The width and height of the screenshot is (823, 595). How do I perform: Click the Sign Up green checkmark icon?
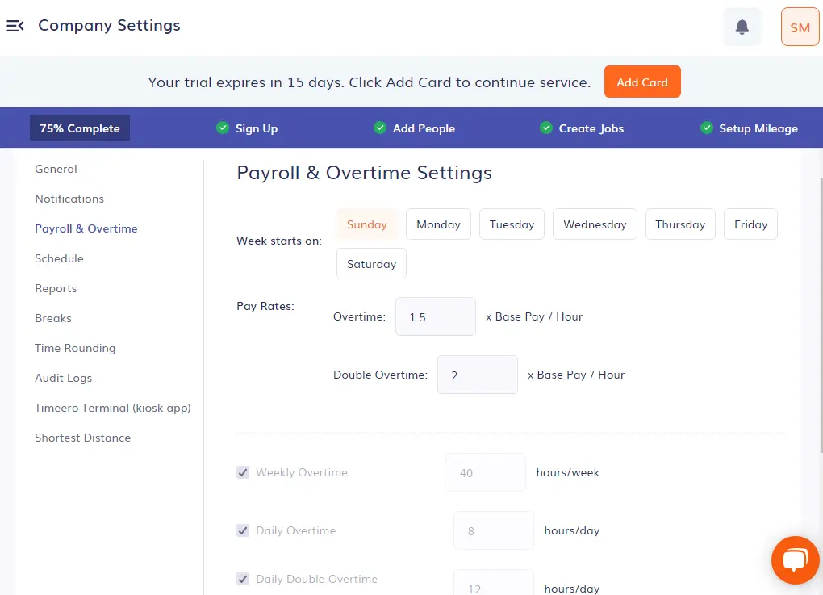pos(223,128)
